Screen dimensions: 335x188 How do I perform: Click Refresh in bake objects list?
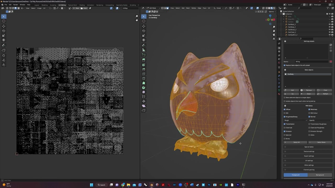(x=325, y=94)
